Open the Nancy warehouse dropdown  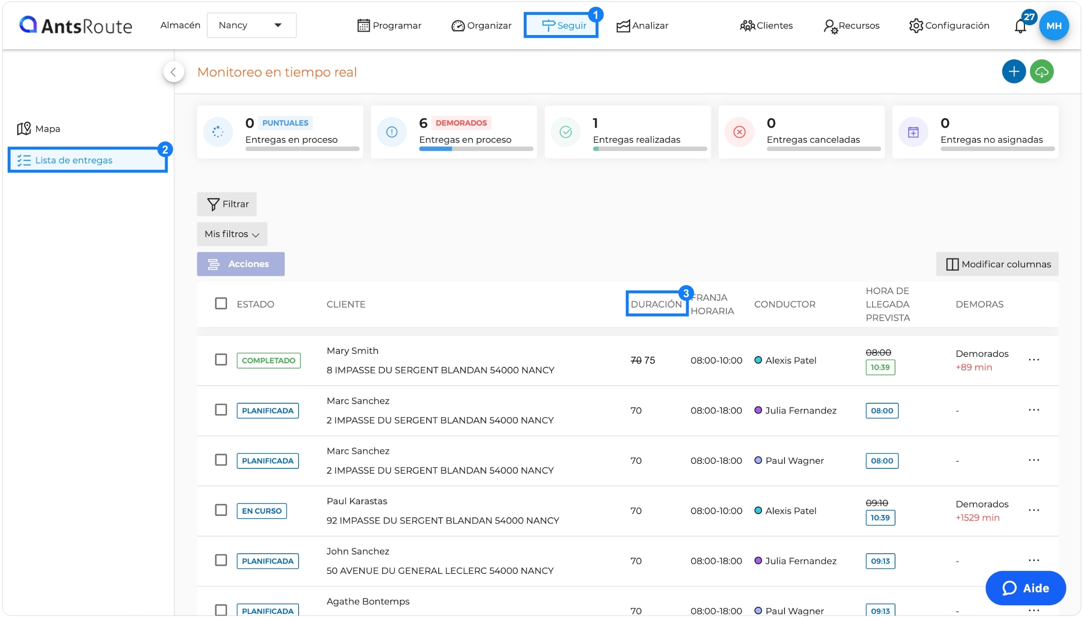coord(251,25)
